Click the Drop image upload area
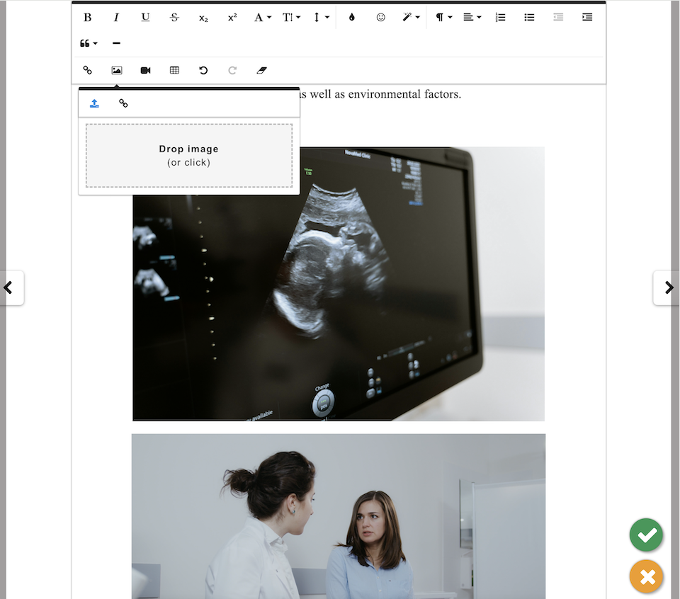 click(188, 155)
